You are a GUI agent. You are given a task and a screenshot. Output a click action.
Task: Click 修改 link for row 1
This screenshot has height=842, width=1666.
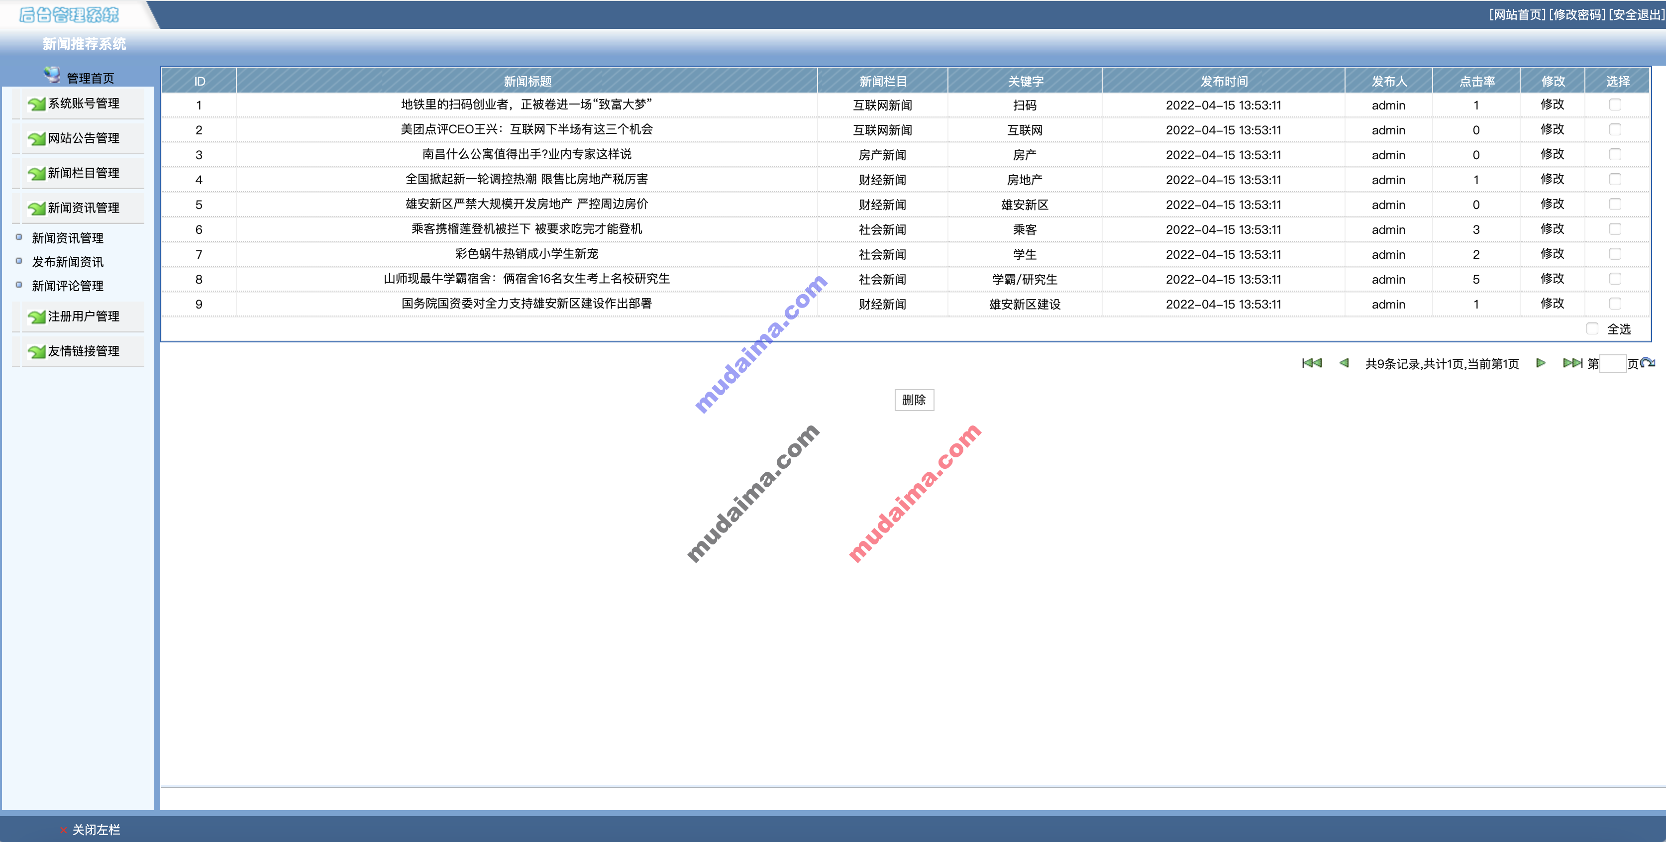(x=1552, y=105)
